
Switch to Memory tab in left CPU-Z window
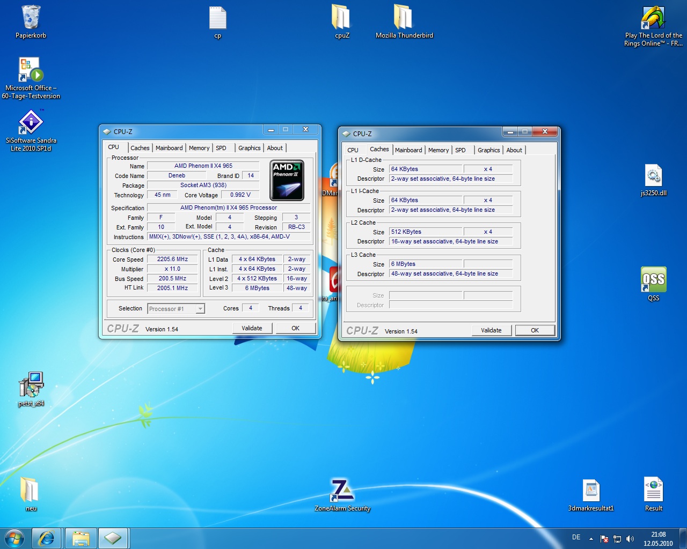tap(199, 148)
